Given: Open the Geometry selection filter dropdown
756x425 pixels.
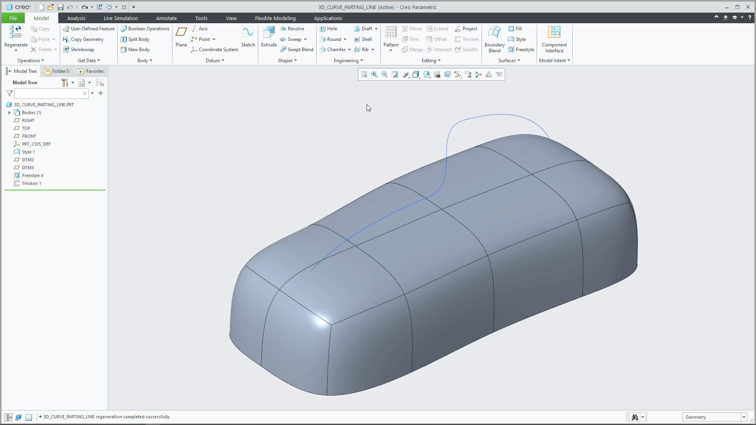Looking at the screenshot, I should 744,417.
